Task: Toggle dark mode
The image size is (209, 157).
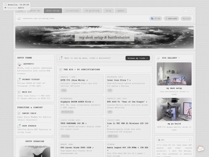Action: click(171, 19)
